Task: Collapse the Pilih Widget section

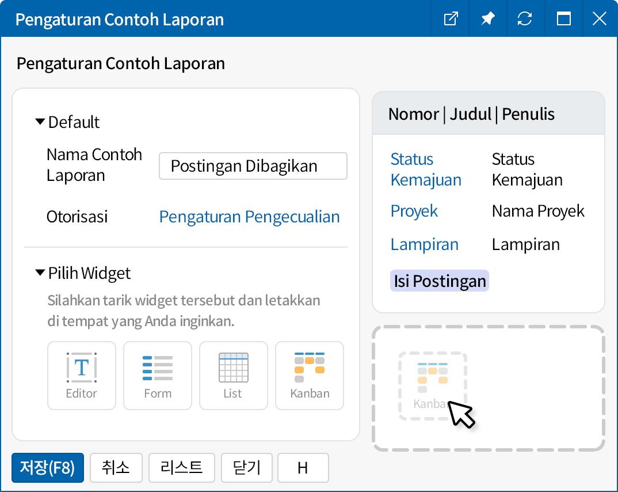Action: point(40,273)
